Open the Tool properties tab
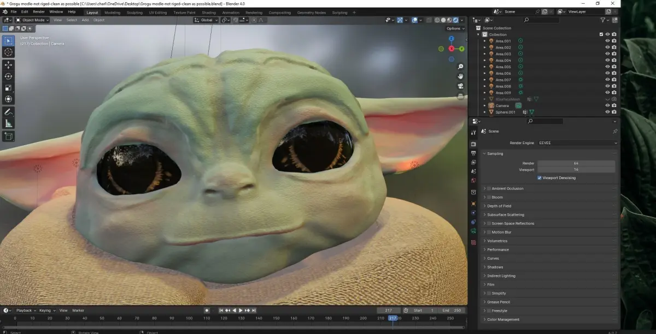656x334 pixels. (x=473, y=132)
